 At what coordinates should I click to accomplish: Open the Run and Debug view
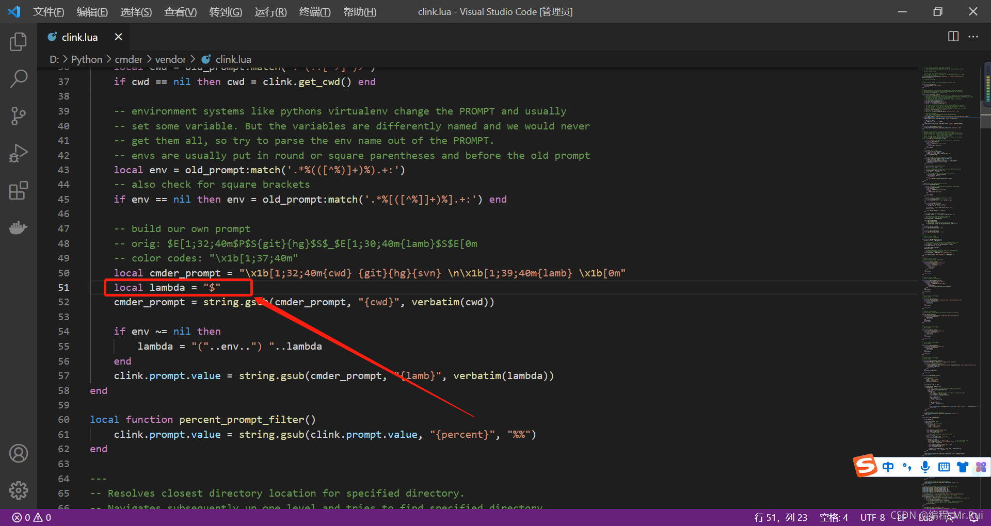(19, 153)
